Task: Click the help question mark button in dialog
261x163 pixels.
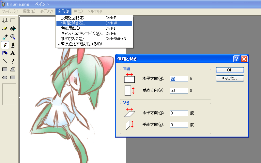Action: coord(237,59)
